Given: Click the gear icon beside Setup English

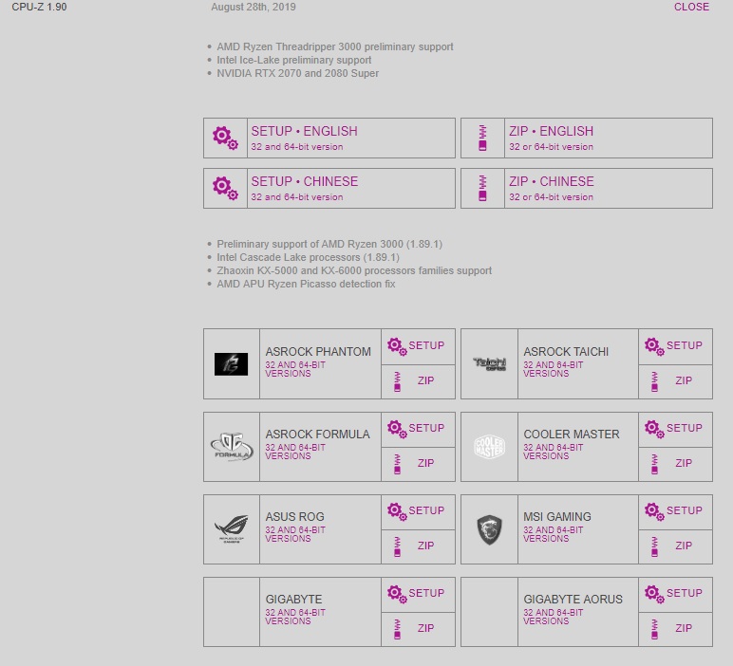Looking at the screenshot, I should [x=225, y=138].
